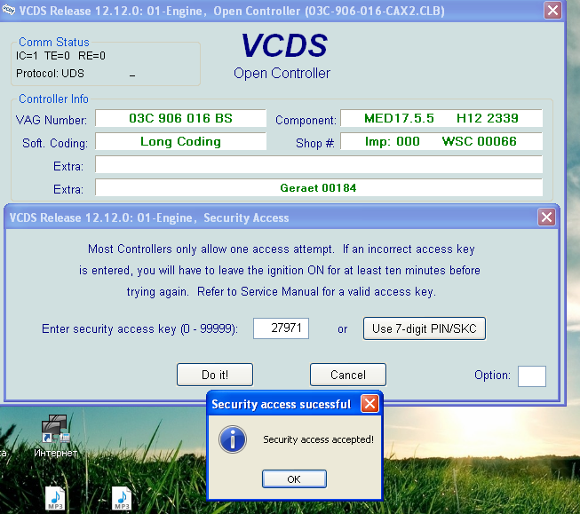The width and height of the screenshot is (580, 514).
Task: Click Component field MED17.5.5 H12 2339
Action: pos(441,118)
